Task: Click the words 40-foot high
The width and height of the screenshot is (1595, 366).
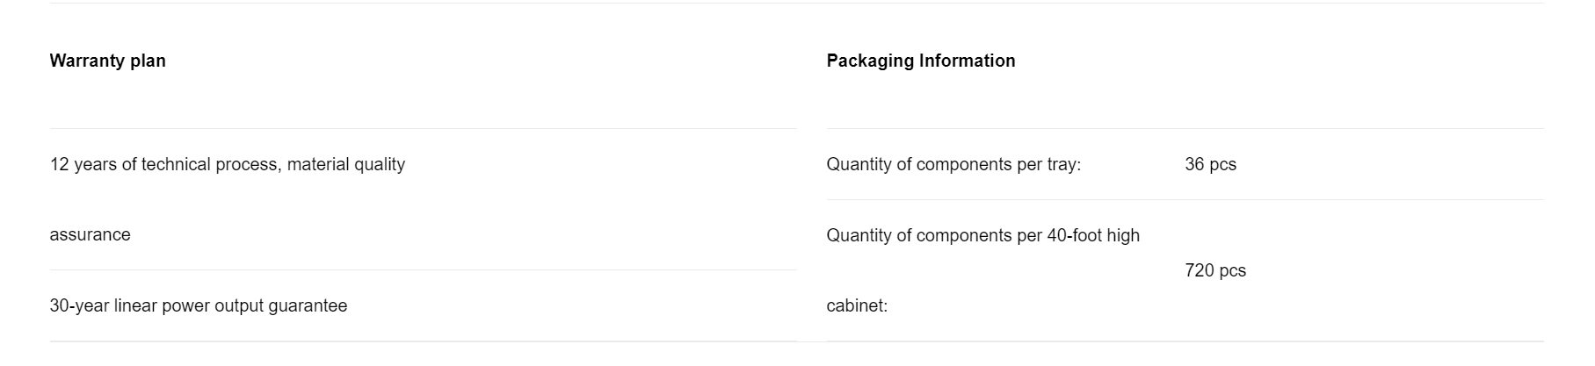Action: pos(1093,236)
